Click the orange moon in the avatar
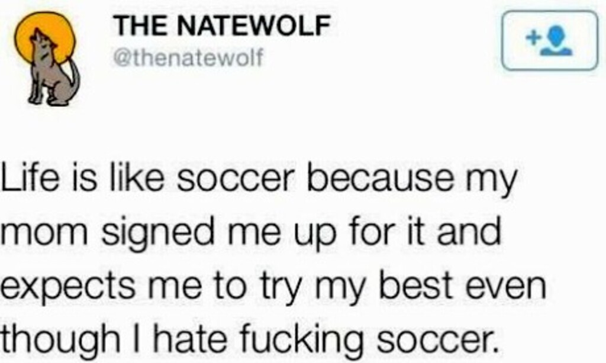Image resolution: width=606 pixels, height=363 pixels. pos(46,35)
